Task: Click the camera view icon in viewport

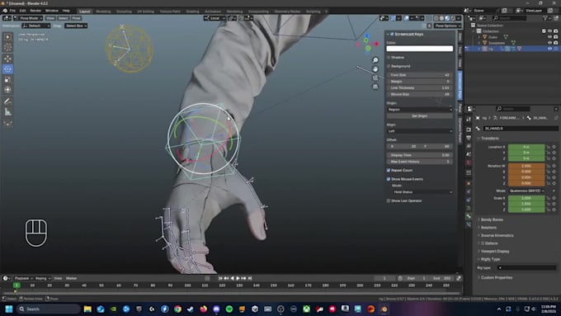Action: 375,78
